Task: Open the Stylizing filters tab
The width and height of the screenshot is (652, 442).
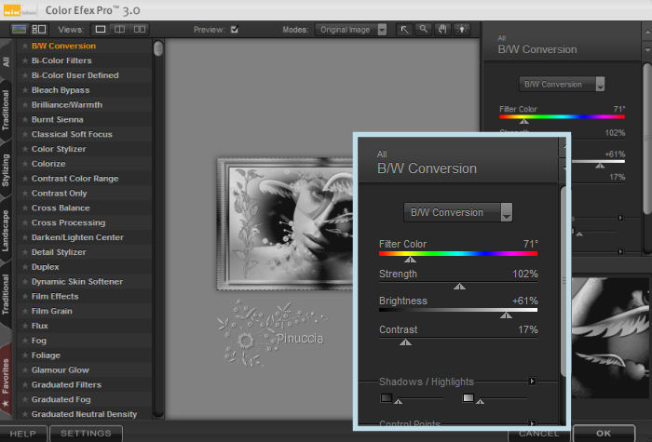Action: click(x=6, y=170)
